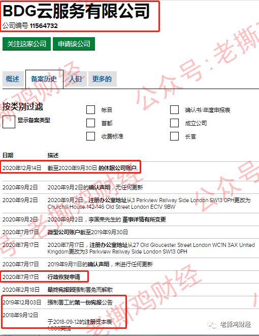Click the 描述 column header
This screenshot has height=336, width=259.
click(x=53, y=155)
